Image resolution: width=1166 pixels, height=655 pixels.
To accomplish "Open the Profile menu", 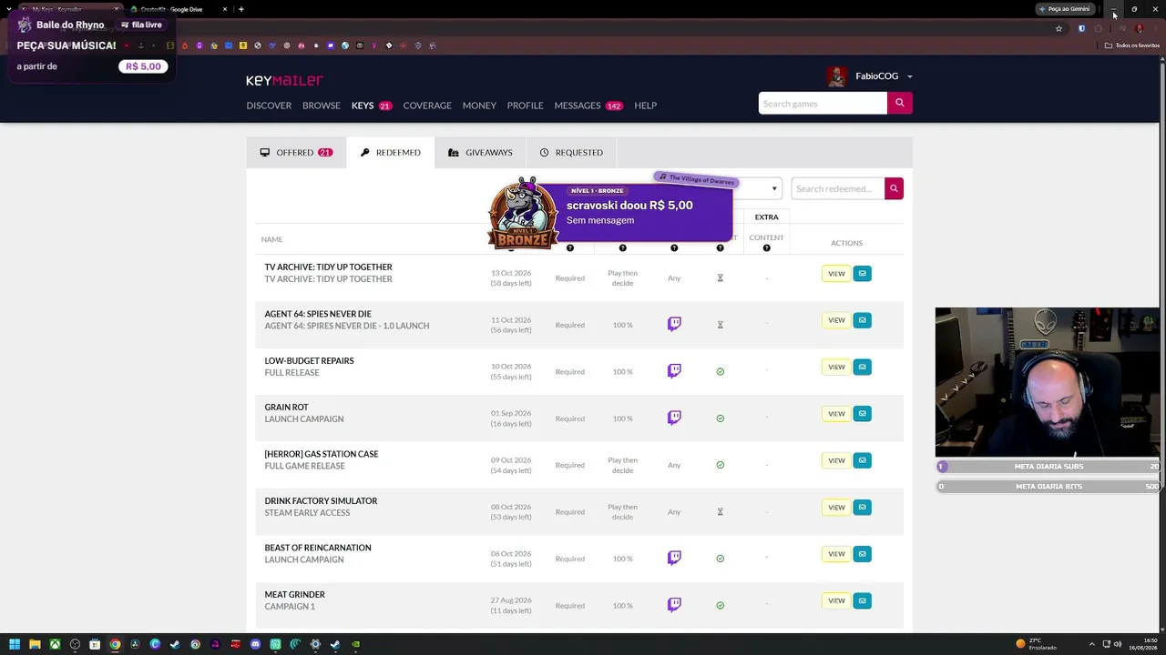I will click(x=525, y=106).
